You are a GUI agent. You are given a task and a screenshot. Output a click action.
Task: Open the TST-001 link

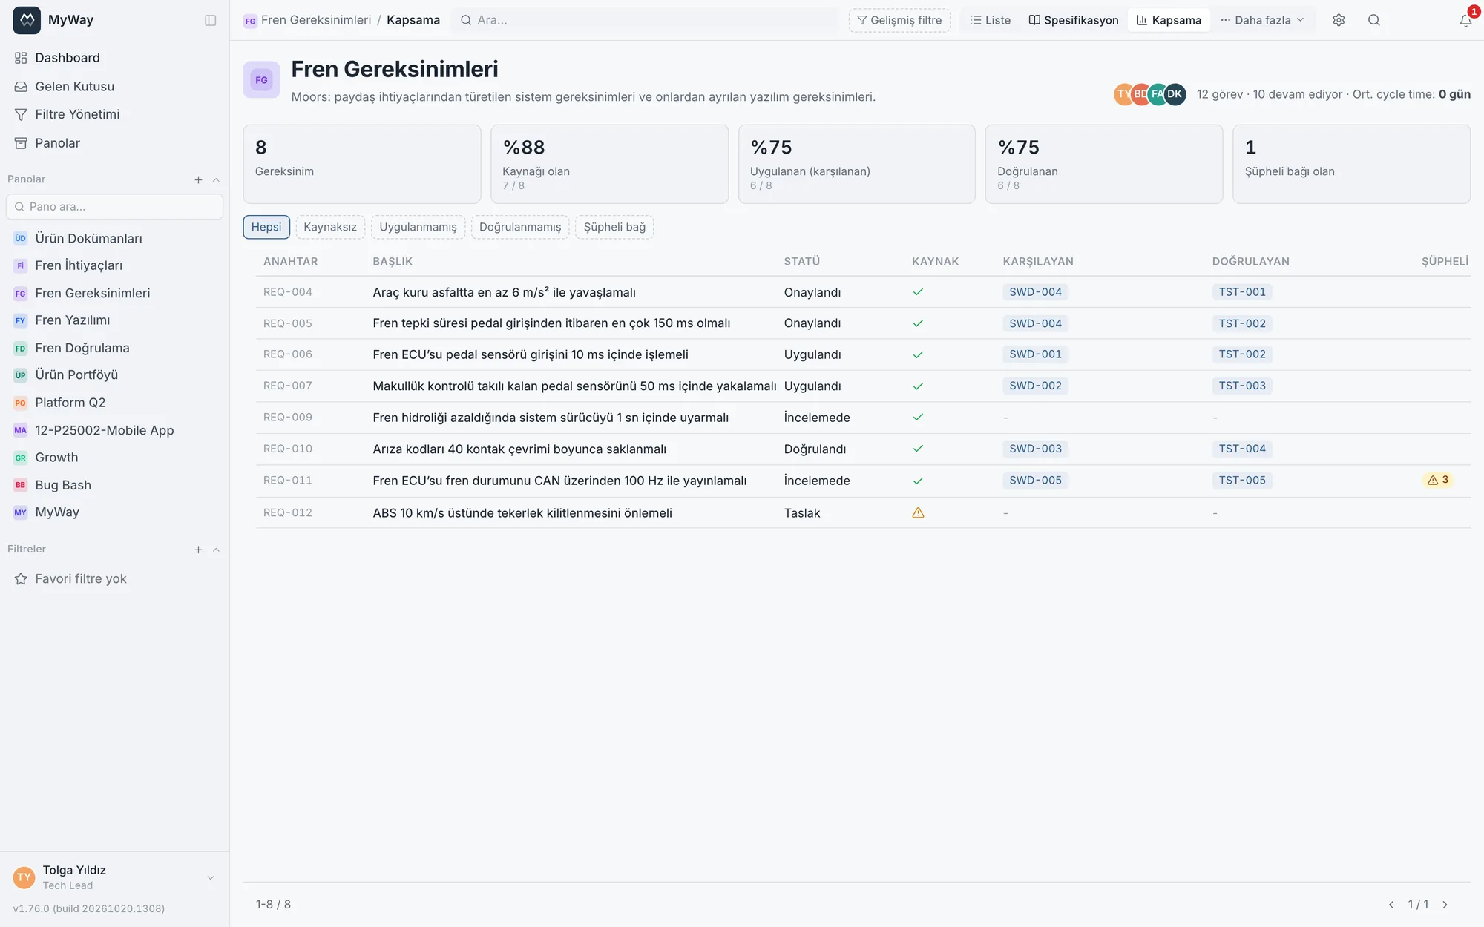[x=1242, y=291]
